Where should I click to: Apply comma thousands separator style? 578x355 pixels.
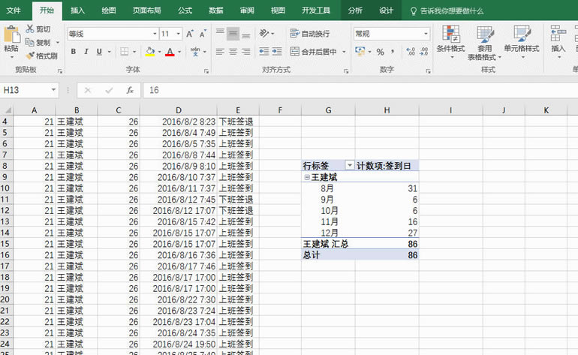393,52
